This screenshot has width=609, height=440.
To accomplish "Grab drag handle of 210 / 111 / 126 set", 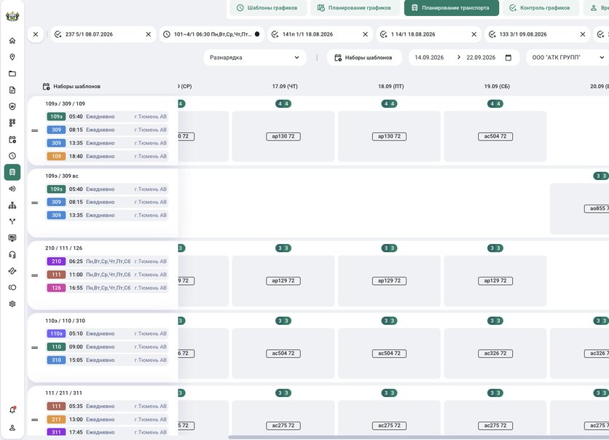I will [35, 275].
